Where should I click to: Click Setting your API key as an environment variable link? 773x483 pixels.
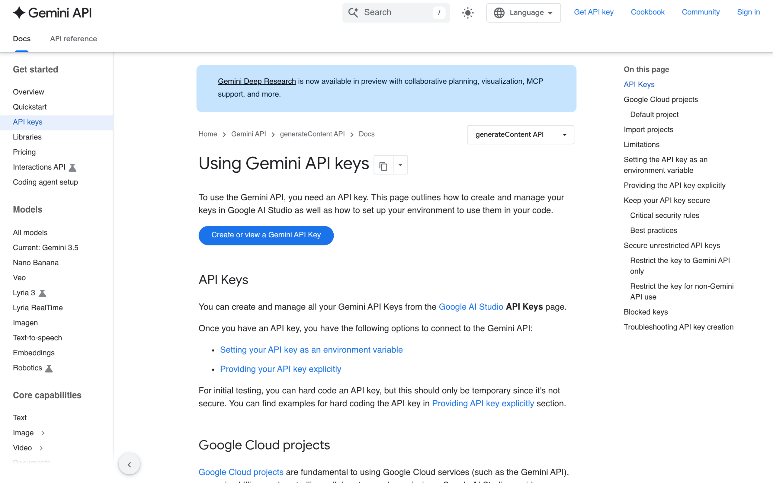311,350
